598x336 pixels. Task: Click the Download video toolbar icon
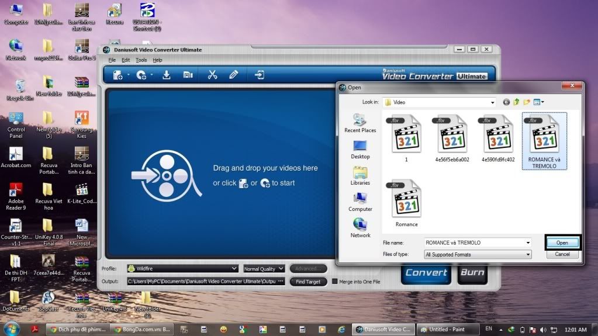166,75
